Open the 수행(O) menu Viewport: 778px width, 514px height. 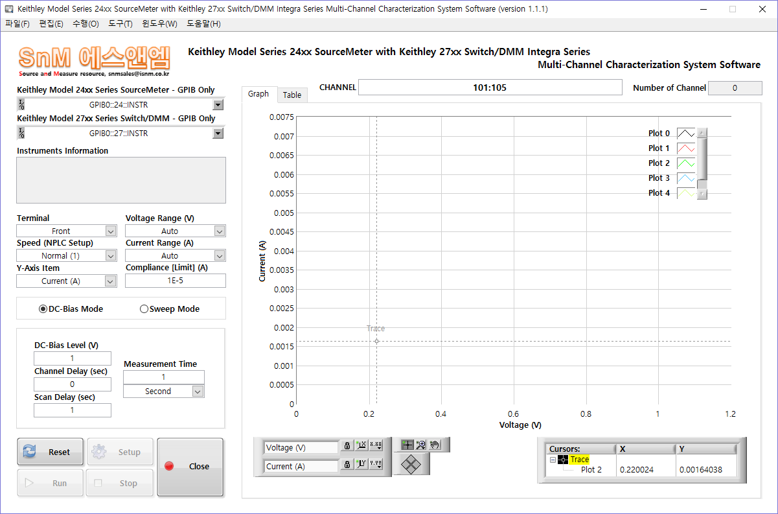(86, 24)
